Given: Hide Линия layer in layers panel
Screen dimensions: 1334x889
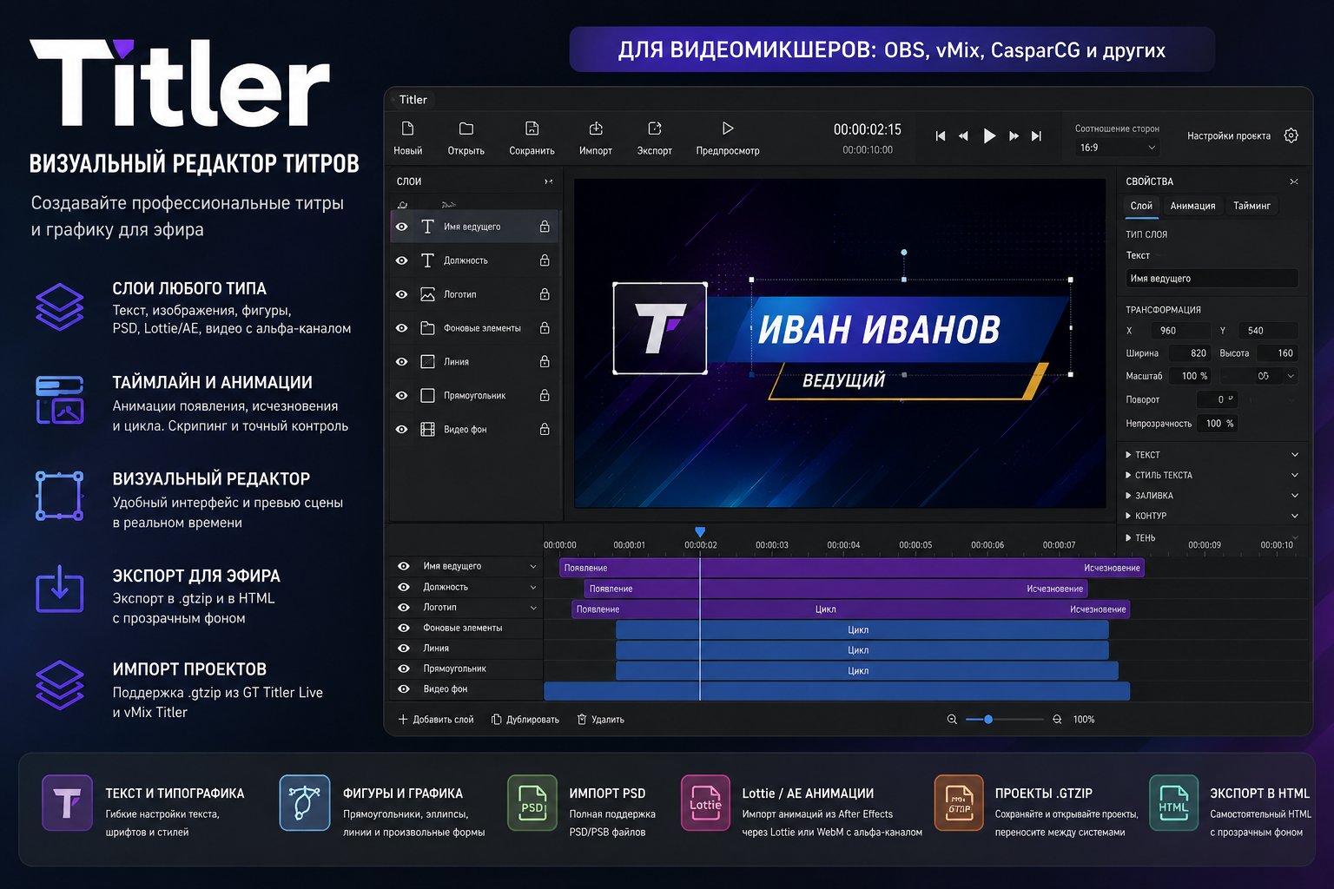Looking at the screenshot, I should click(x=402, y=362).
